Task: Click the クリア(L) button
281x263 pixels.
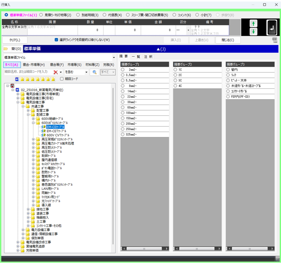Action: (x=15, y=40)
